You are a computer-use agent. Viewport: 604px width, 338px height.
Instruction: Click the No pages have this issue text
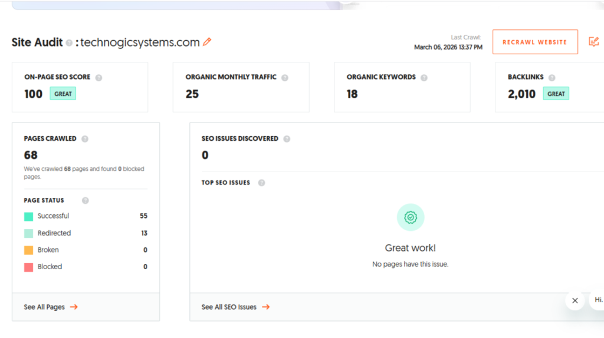pos(411,264)
